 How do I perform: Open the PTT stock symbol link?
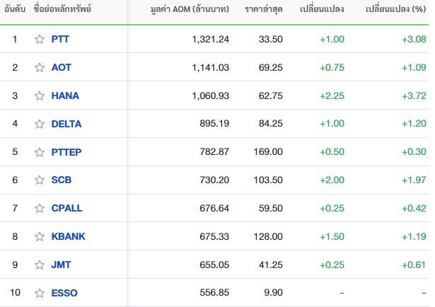(x=60, y=39)
